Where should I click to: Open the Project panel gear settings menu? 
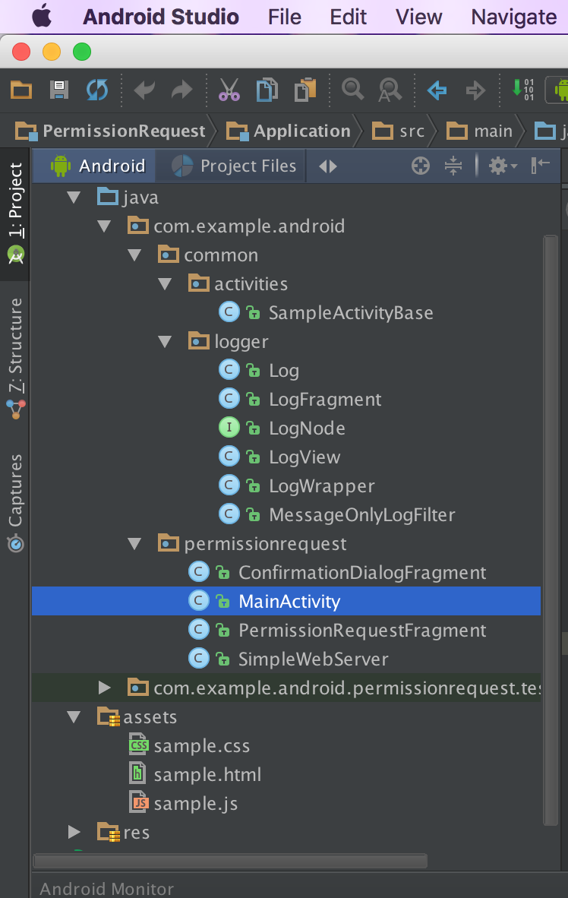(x=502, y=166)
